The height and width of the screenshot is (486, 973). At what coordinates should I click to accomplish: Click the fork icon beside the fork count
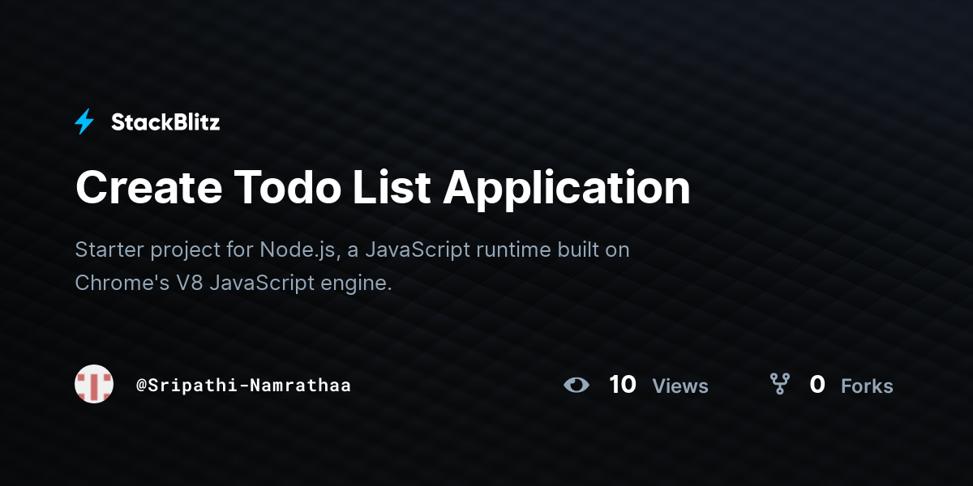click(779, 384)
